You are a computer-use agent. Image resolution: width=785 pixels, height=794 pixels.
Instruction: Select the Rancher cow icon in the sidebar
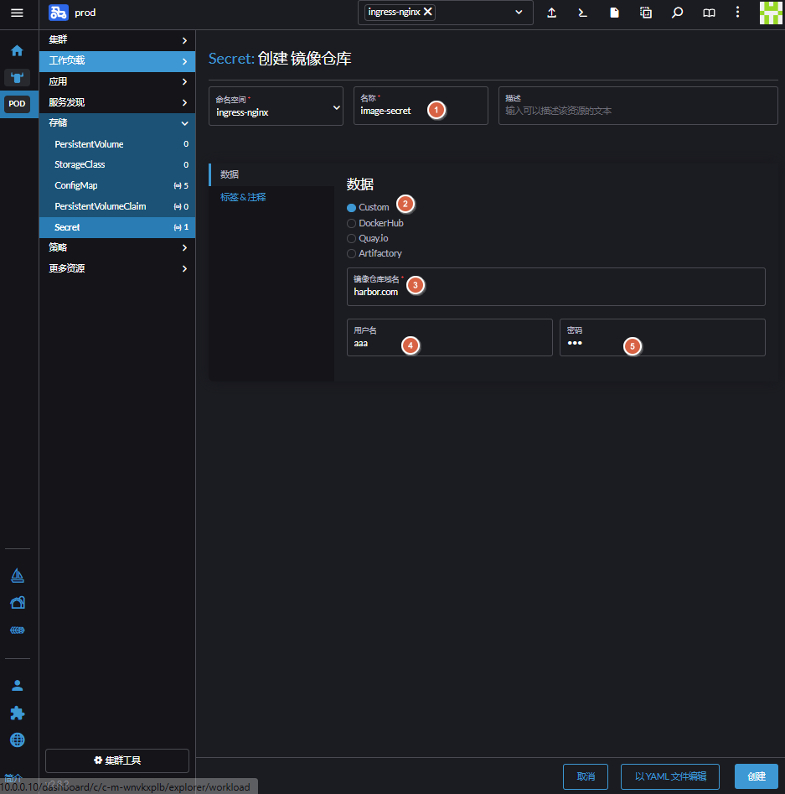[18, 77]
